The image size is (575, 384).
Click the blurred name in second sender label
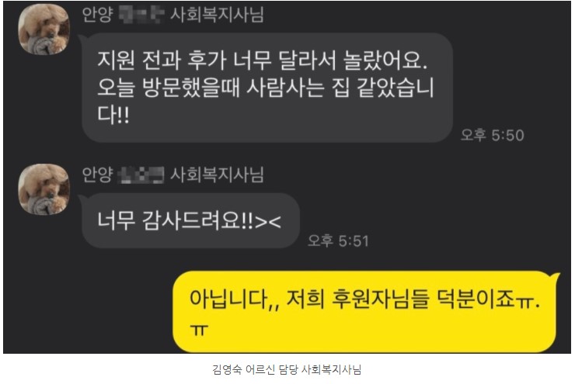(141, 175)
